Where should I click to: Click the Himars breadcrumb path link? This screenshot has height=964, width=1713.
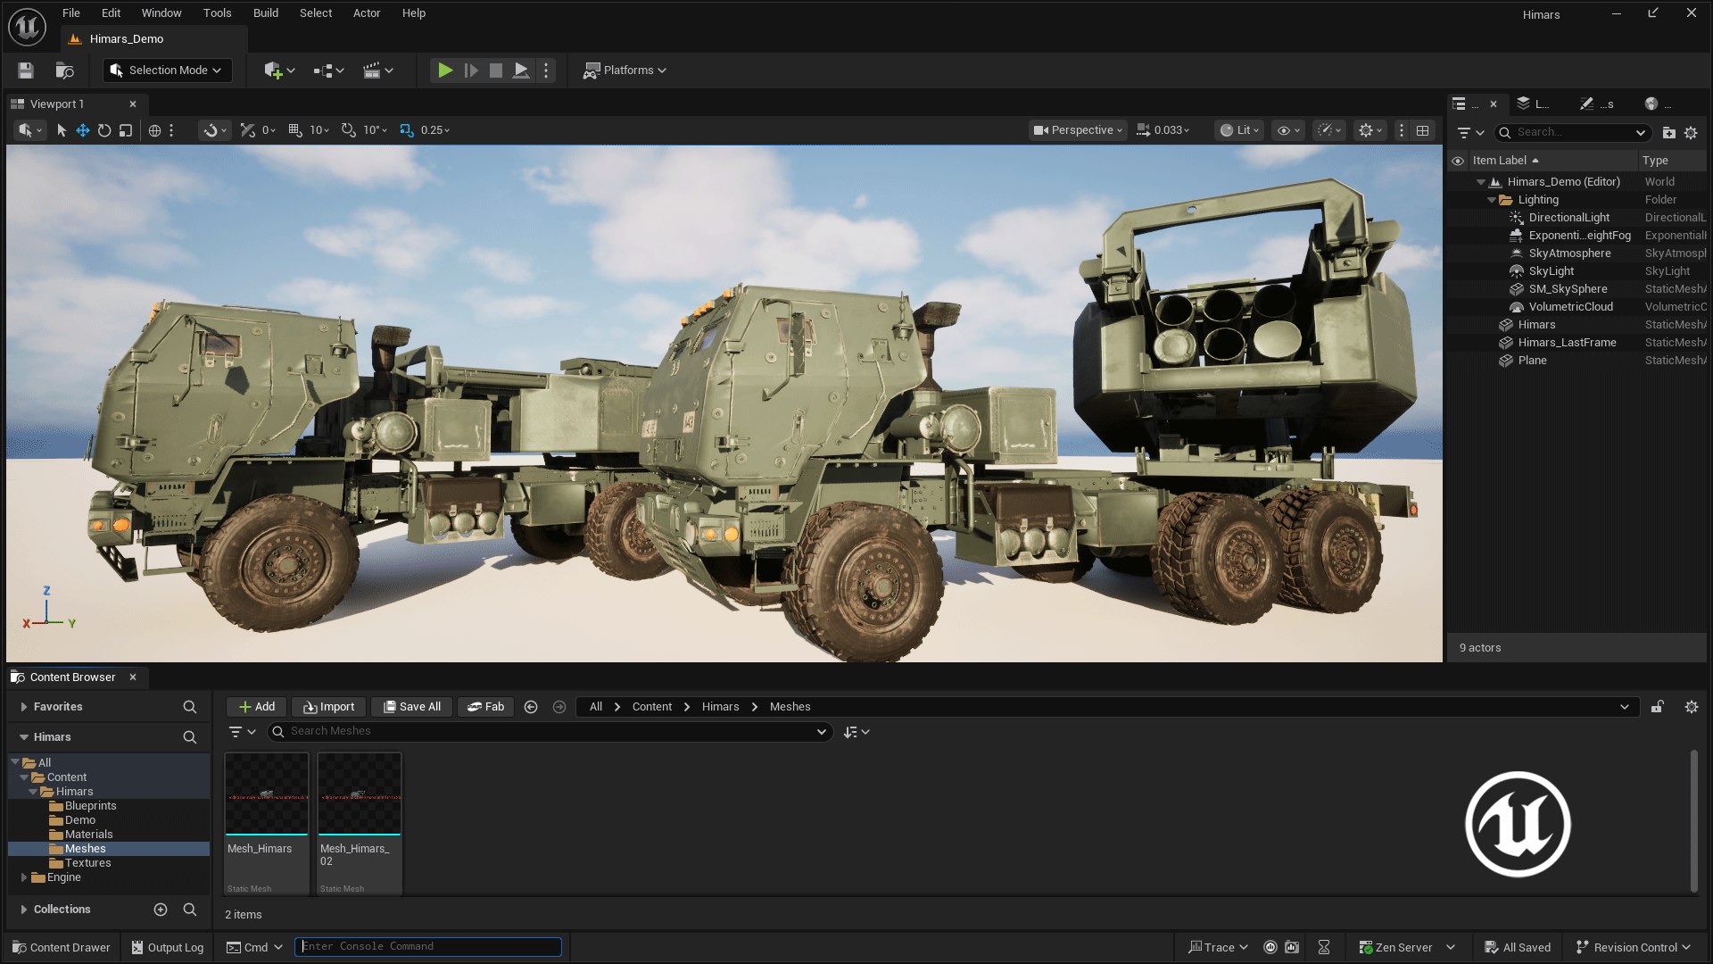click(720, 707)
